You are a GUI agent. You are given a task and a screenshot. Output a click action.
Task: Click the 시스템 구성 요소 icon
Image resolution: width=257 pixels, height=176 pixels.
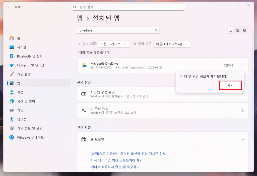tap(84, 94)
